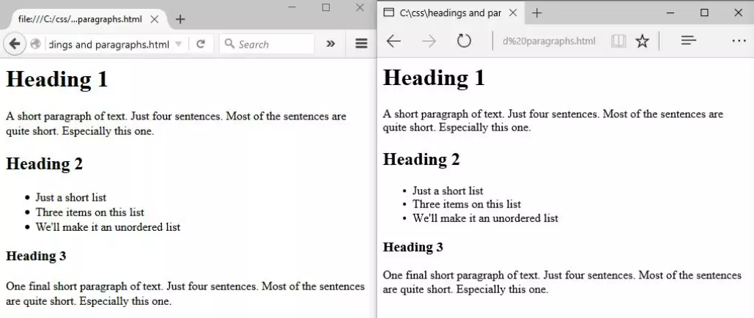Select the Edge headings and paragraphs tab

point(451,13)
